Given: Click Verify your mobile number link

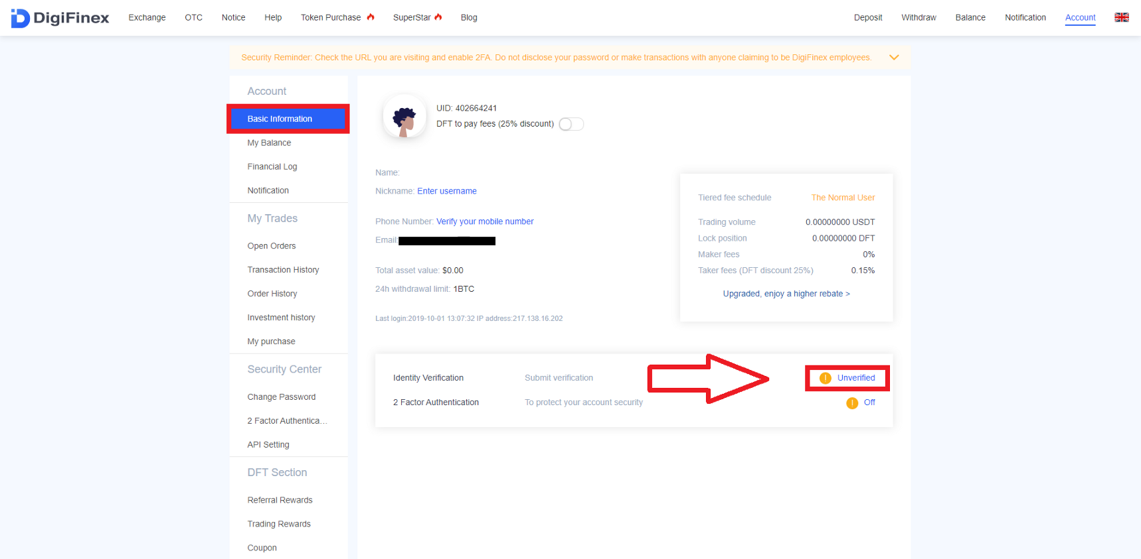Looking at the screenshot, I should click(485, 221).
